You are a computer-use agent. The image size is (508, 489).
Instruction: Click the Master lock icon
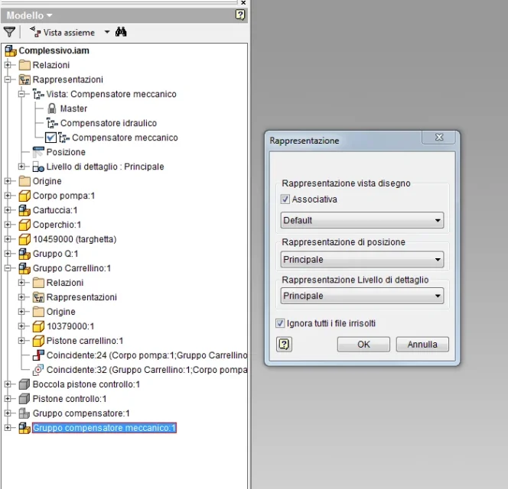pos(52,108)
